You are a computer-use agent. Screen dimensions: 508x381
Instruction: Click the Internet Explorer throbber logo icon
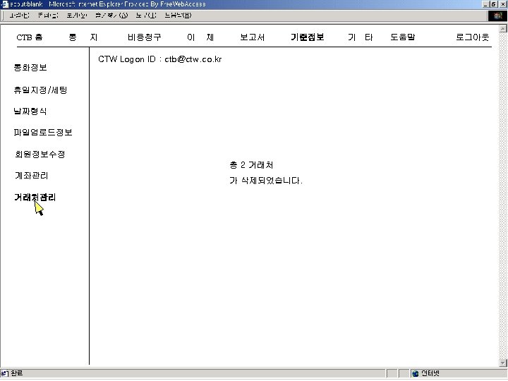tap(497, 16)
